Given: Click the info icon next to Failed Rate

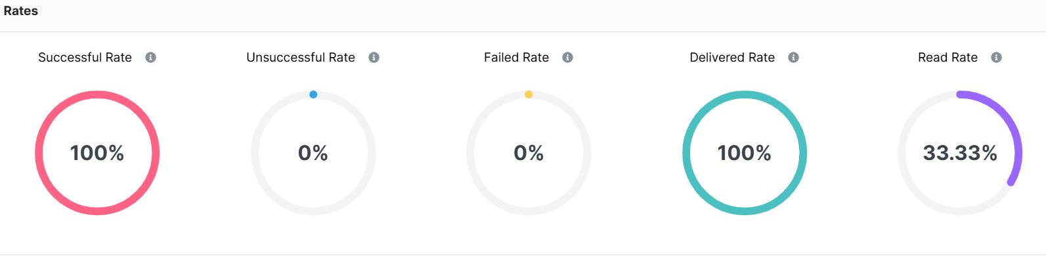Looking at the screenshot, I should pos(567,58).
